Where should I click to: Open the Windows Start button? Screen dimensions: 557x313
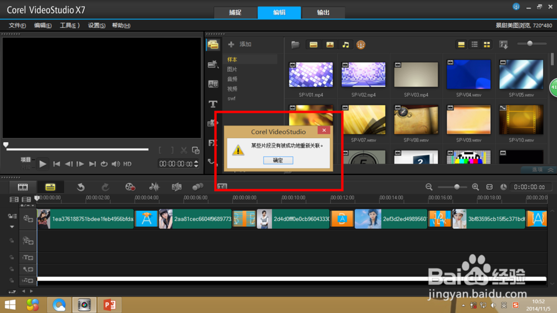[x=10, y=305]
